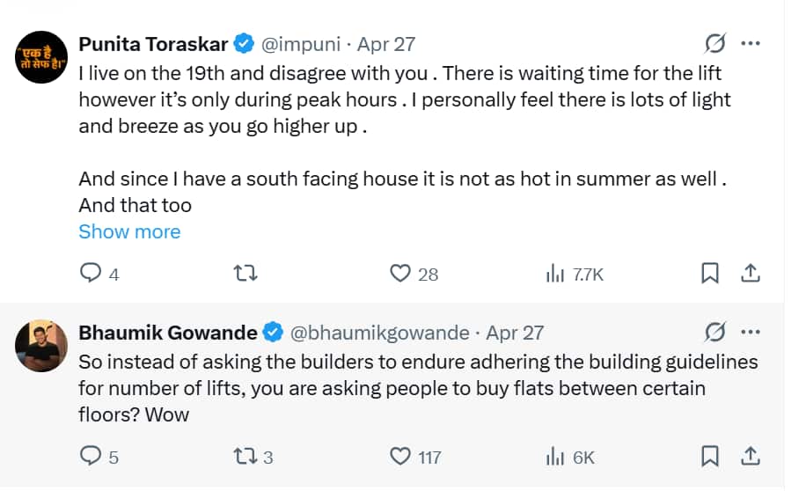Expand tweet with Show more

[x=129, y=231]
